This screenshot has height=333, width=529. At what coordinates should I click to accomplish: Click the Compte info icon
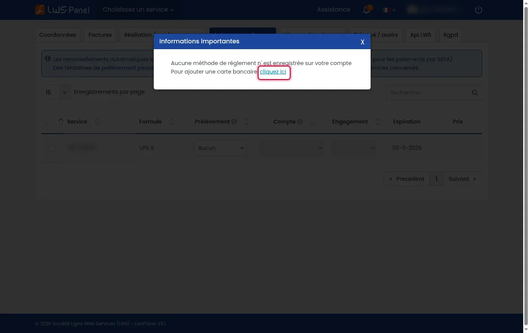299,122
